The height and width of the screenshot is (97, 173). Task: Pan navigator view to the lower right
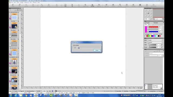(x=151, y=16)
